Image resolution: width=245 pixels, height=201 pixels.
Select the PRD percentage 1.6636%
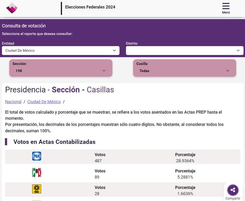click(185, 194)
